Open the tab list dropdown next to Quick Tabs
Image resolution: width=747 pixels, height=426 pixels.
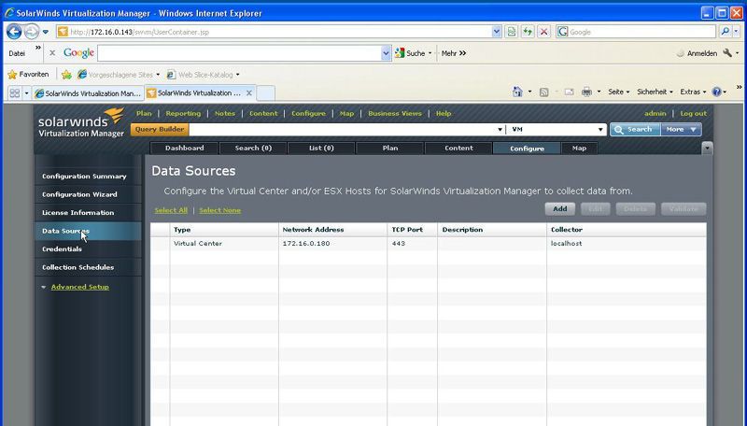27,92
